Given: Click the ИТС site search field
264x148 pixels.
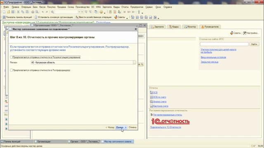Looking at the screenshot, I should (224, 44).
